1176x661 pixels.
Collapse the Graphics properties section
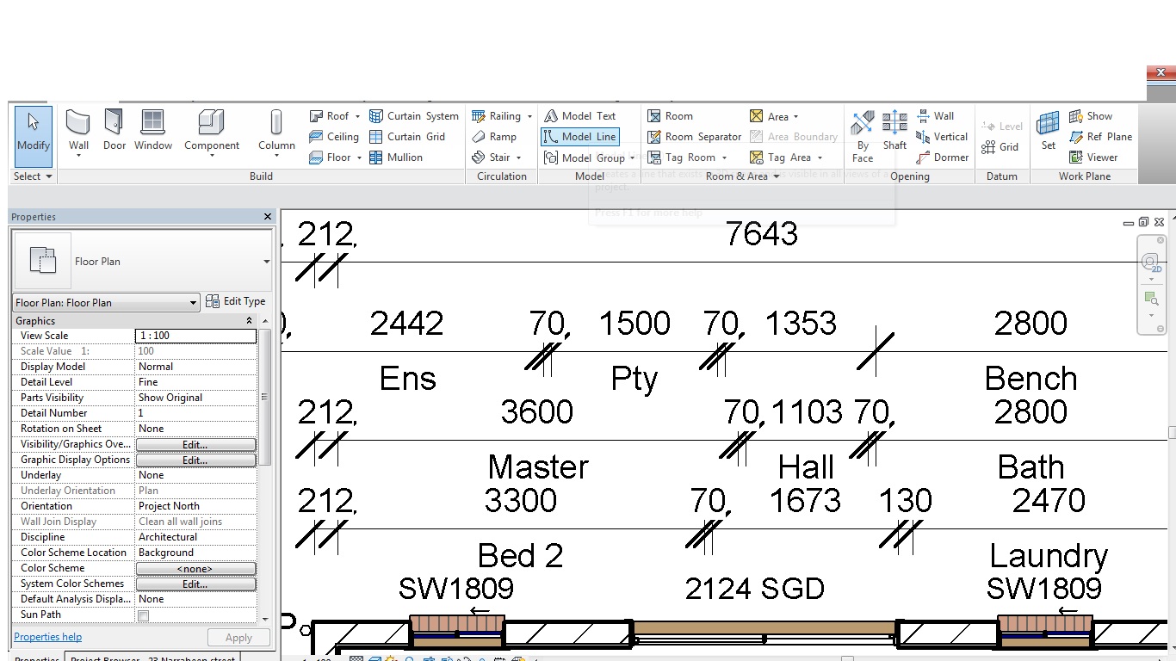pyautogui.click(x=250, y=321)
